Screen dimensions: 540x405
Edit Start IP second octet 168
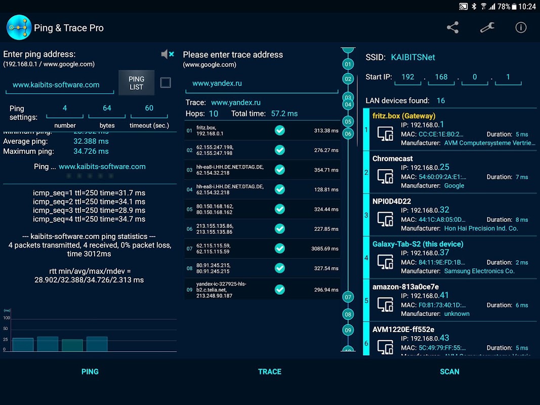pos(441,77)
